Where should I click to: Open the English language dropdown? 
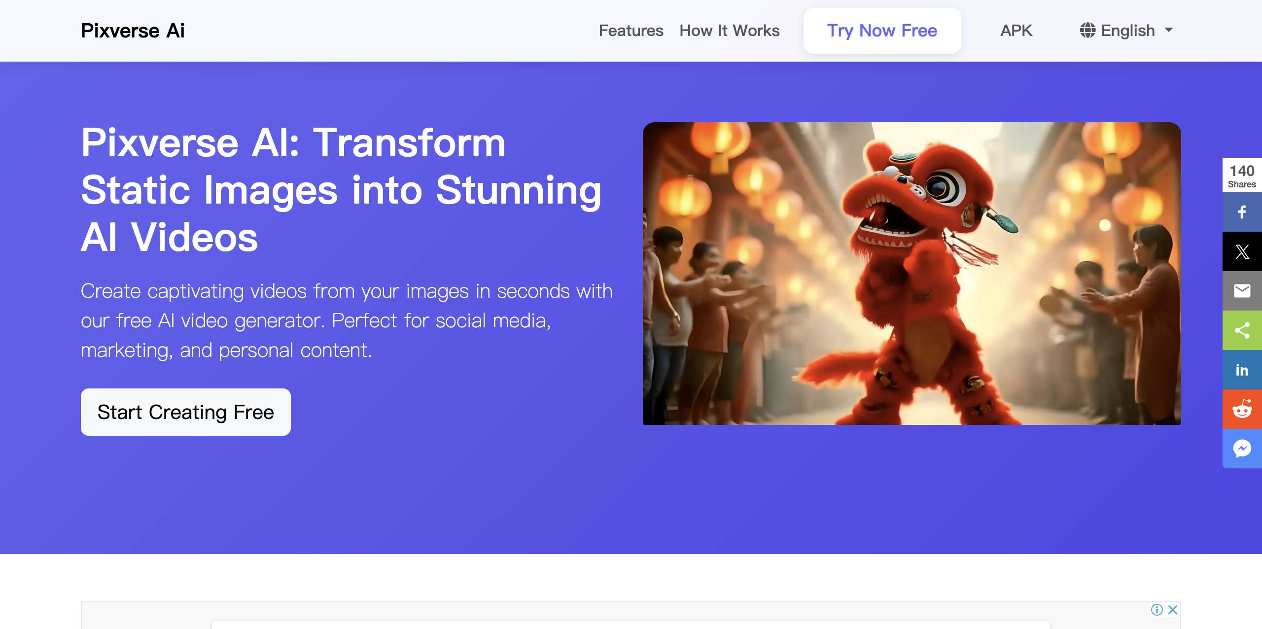coord(1127,31)
